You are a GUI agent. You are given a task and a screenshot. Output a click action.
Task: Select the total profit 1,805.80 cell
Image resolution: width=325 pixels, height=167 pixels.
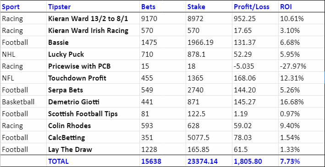pyautogui.click(x=255, y=161)
